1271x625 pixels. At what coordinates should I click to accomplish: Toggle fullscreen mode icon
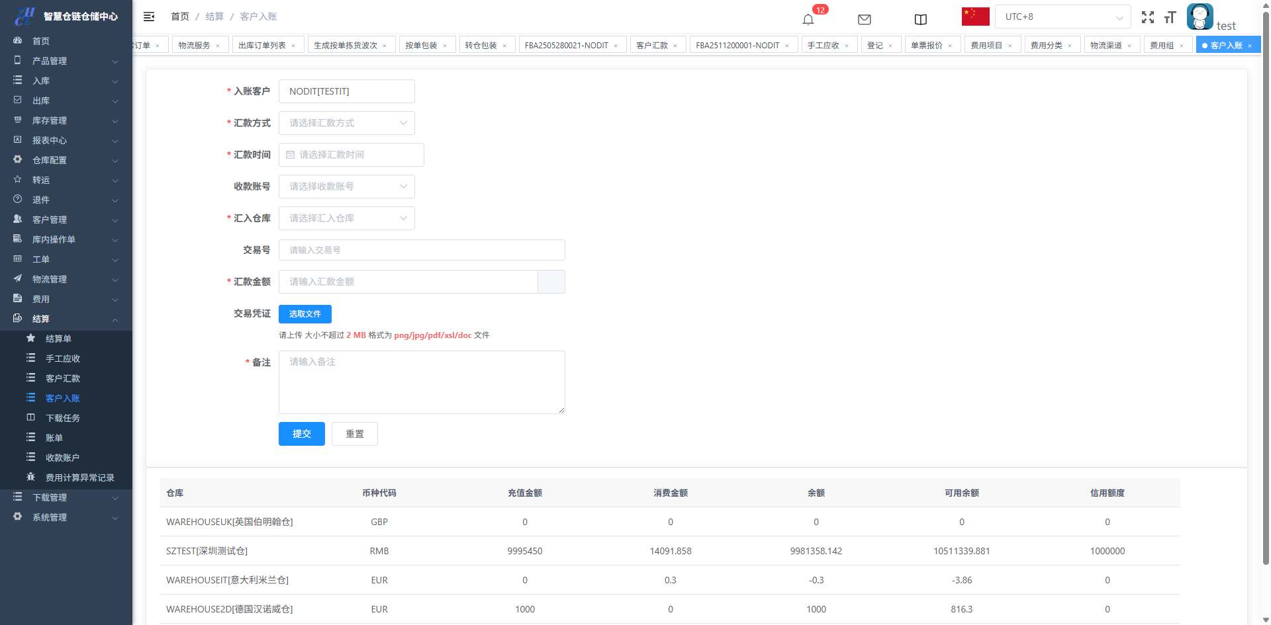1147,17
